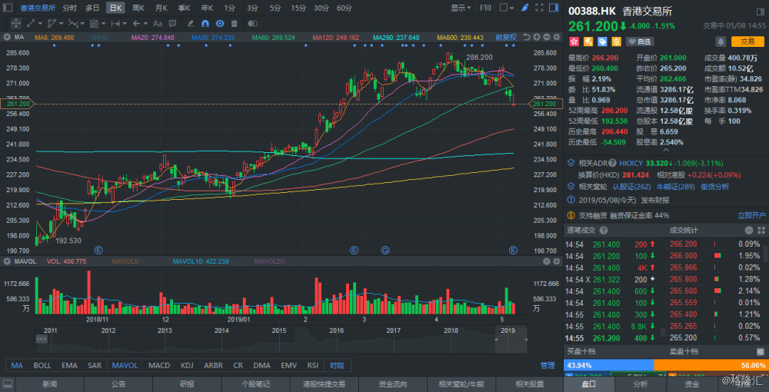This screenshot has height=392, width=769.
Task: Toggle 自选 watchlist favorite
Action: point(641,42)
